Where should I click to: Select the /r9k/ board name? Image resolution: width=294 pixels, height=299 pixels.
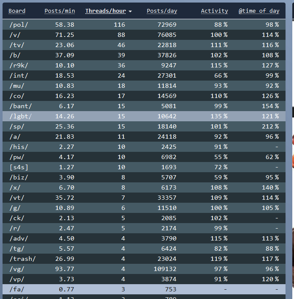tap(19, 65)
